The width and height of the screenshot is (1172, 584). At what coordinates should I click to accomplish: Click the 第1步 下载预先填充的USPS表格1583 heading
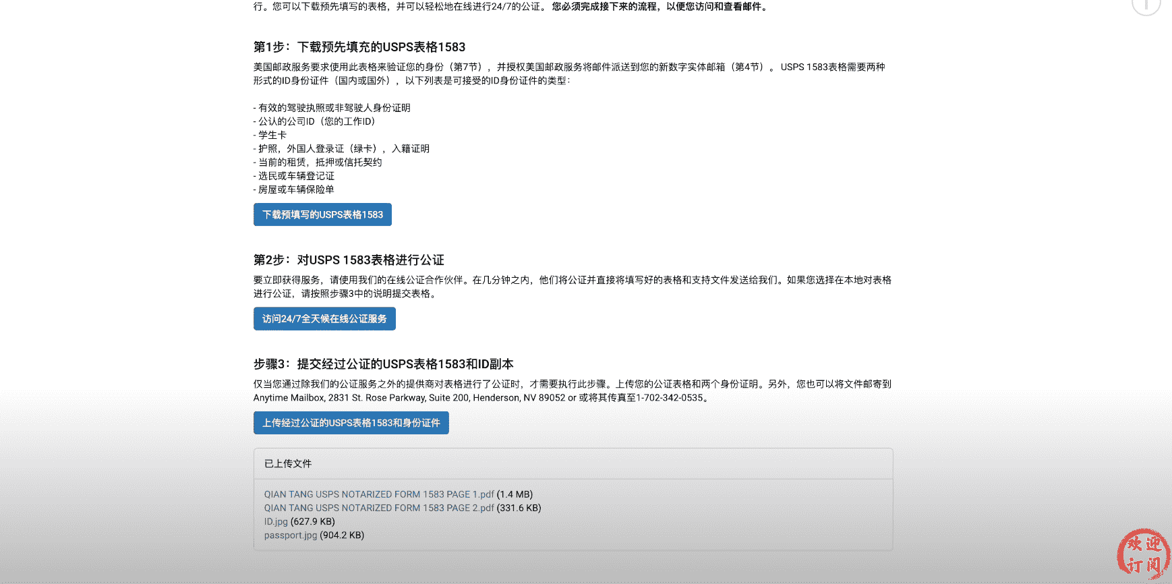[359, 47]
